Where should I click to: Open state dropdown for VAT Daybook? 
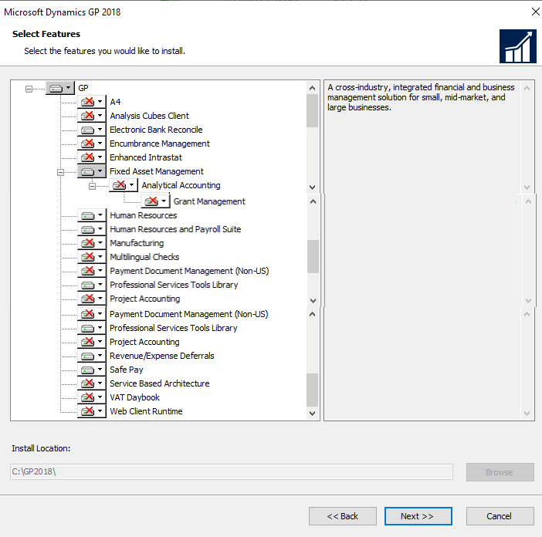click(x=100, y=397)
